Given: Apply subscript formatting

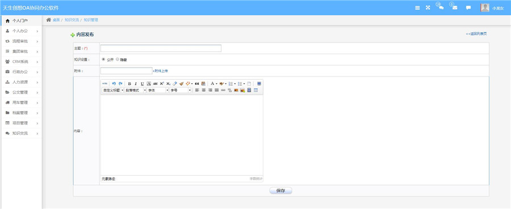Looking at the screenshot, I should tap(168, 84).
